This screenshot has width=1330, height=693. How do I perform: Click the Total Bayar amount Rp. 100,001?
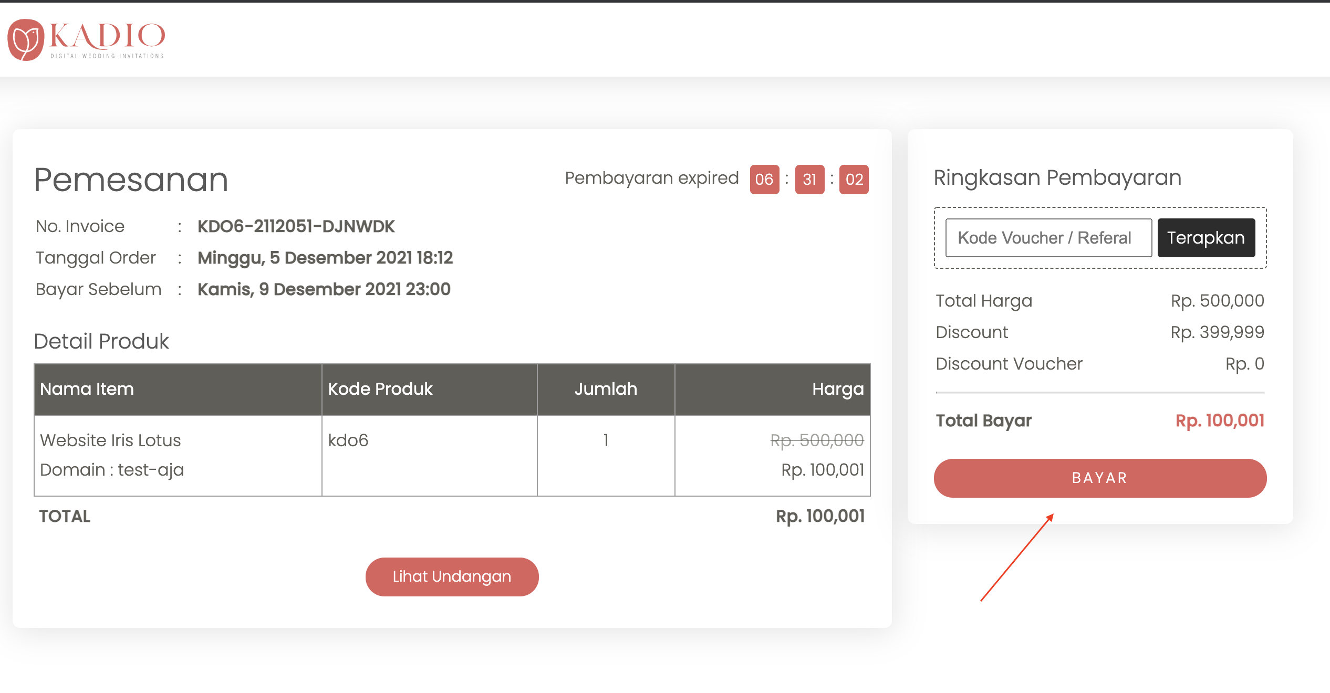1219,421
